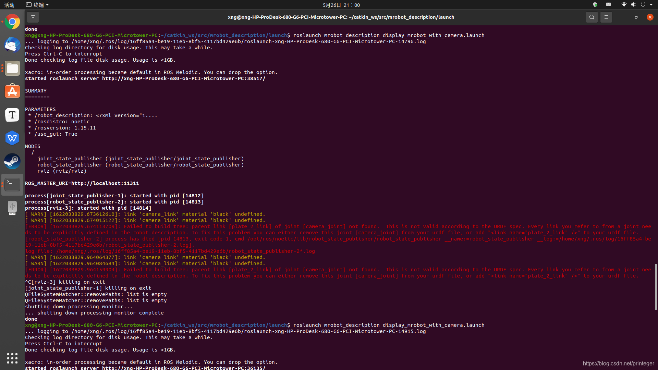
Task: Show all applications grid
Action: click(x=12, y=358)
